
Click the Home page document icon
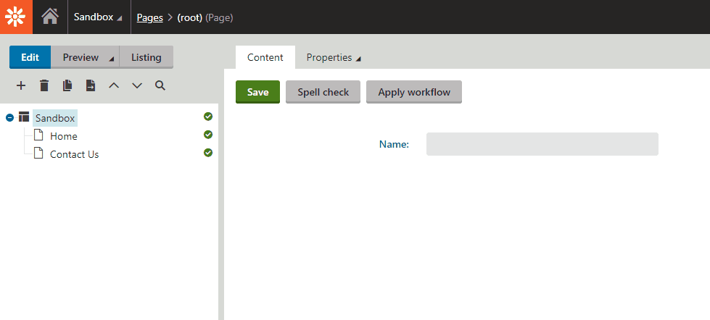pyautogui.click(x=39, y=135)
